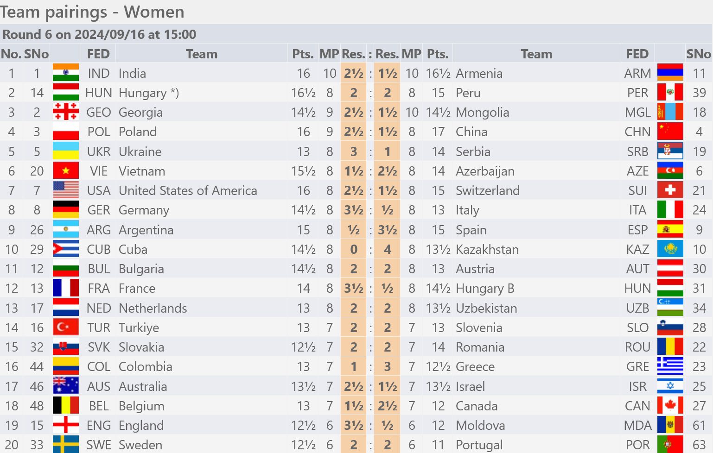Click the Cuba flag icon
Viewport: 713px width, 453px height.
[x=66, y=249]
